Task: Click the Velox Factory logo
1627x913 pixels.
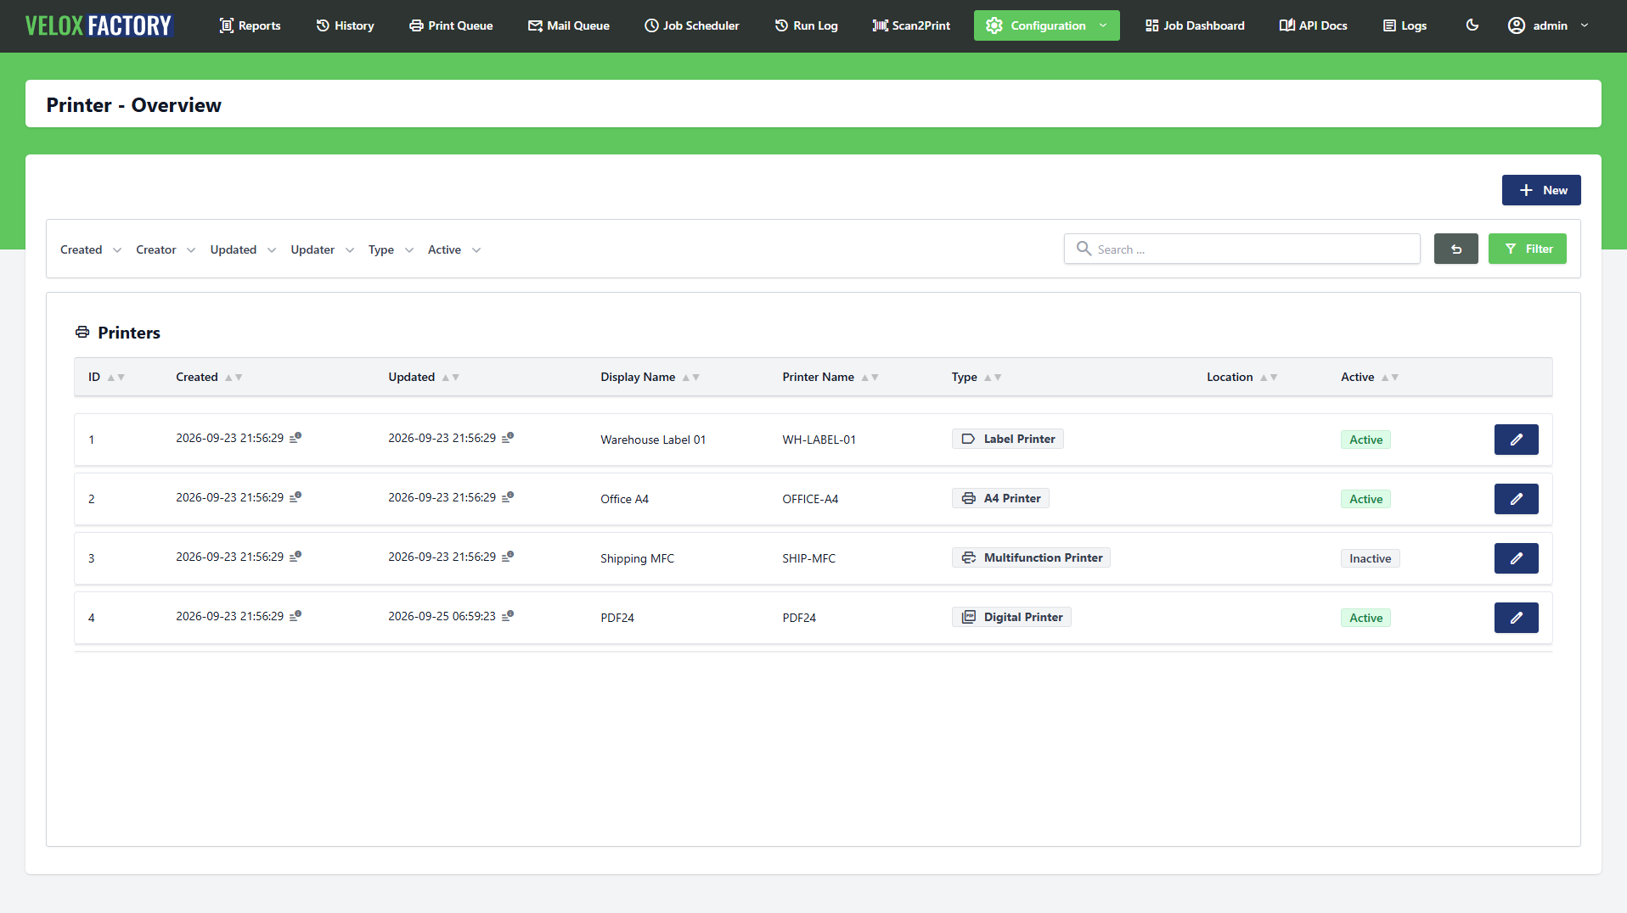Action: click(x=99, y=25)
